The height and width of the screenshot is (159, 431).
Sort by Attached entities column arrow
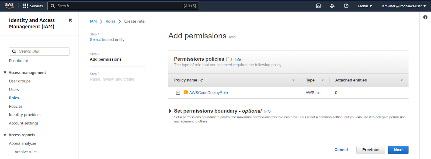tap(402, 80)
